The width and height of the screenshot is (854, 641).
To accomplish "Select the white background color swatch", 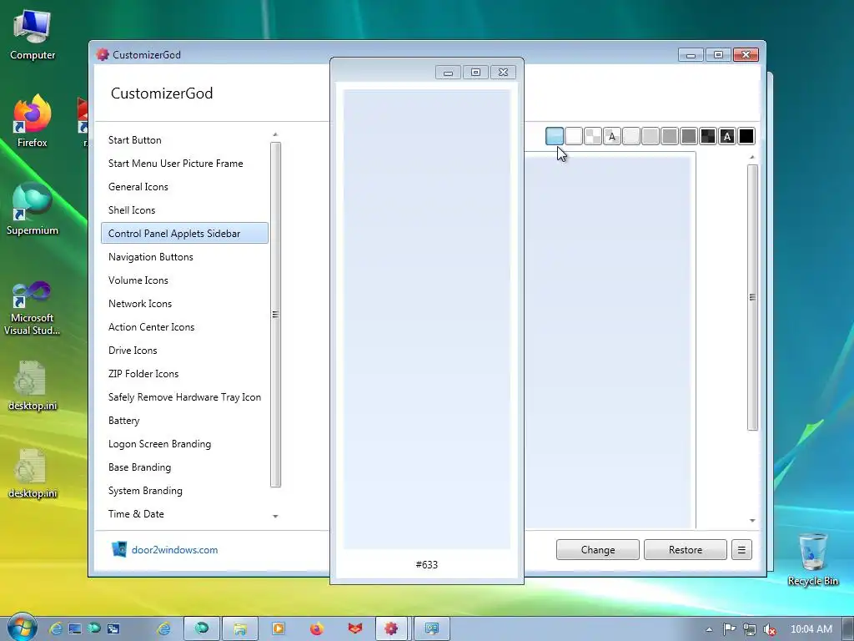I will 574,136.
